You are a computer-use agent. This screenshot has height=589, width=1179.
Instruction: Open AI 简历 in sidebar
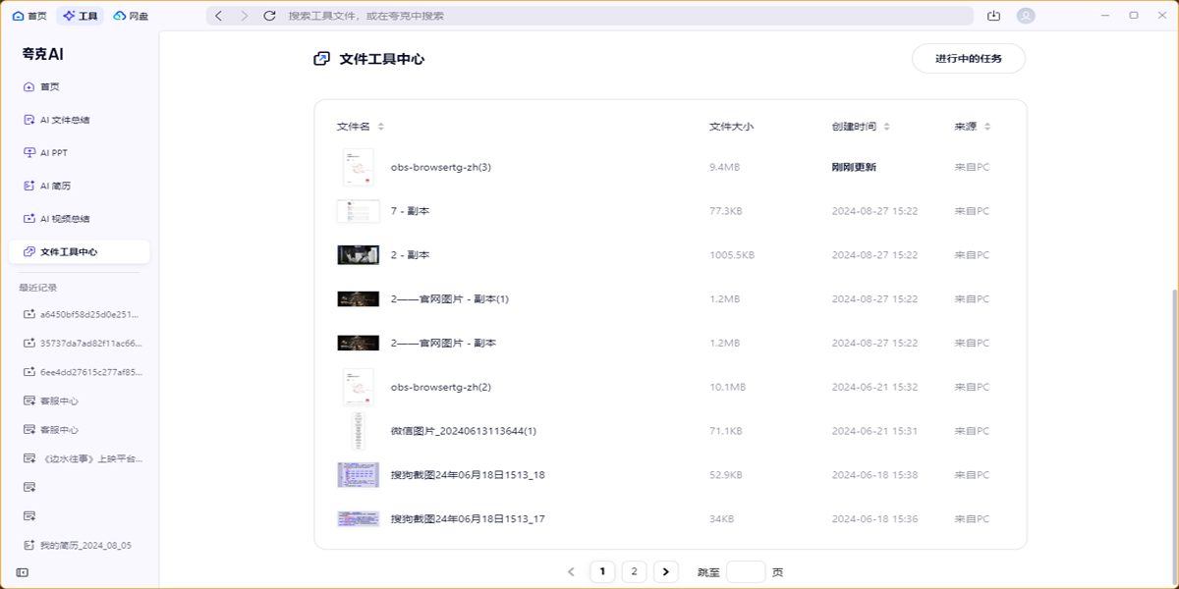click(79, 186)
